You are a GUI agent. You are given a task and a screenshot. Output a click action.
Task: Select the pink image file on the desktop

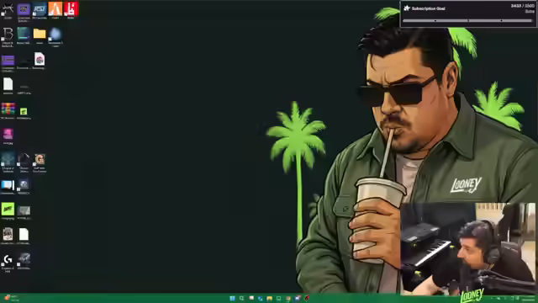pyautogui.click(x=8, y=134)
